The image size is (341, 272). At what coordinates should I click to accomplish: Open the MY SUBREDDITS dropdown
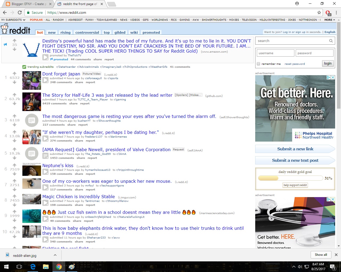click(13, 20)
